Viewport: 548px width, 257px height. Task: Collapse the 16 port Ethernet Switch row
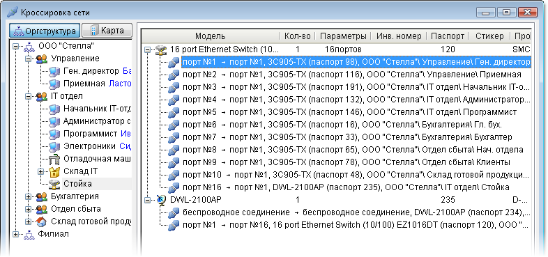(x=148, y=49)
